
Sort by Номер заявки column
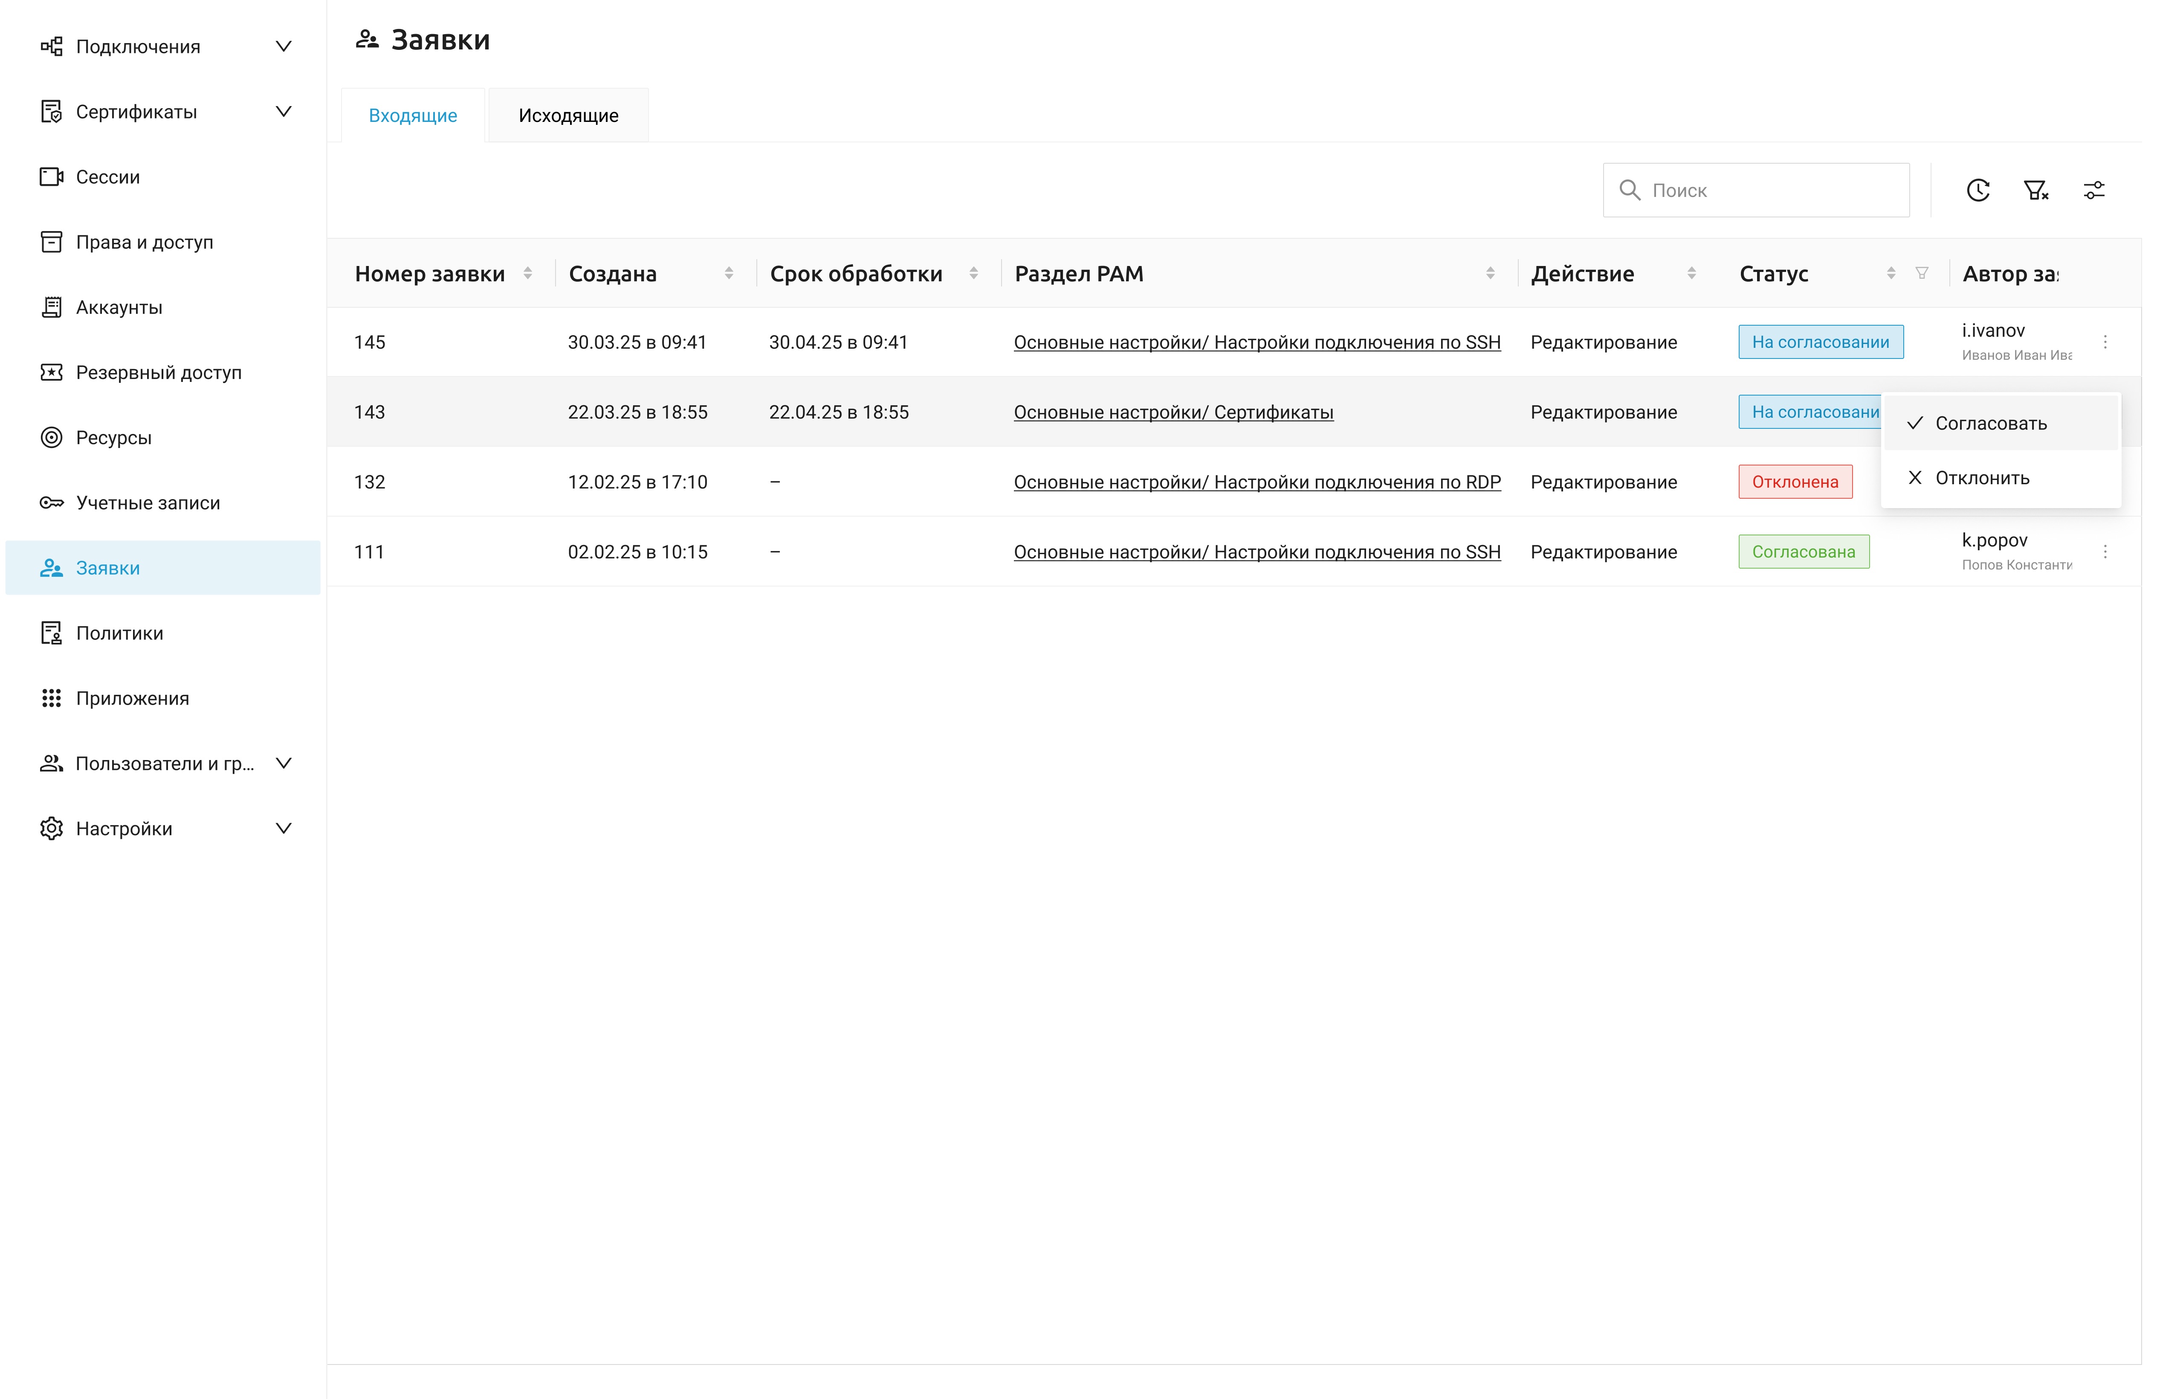pyautogui.click(x=528, y=273)
